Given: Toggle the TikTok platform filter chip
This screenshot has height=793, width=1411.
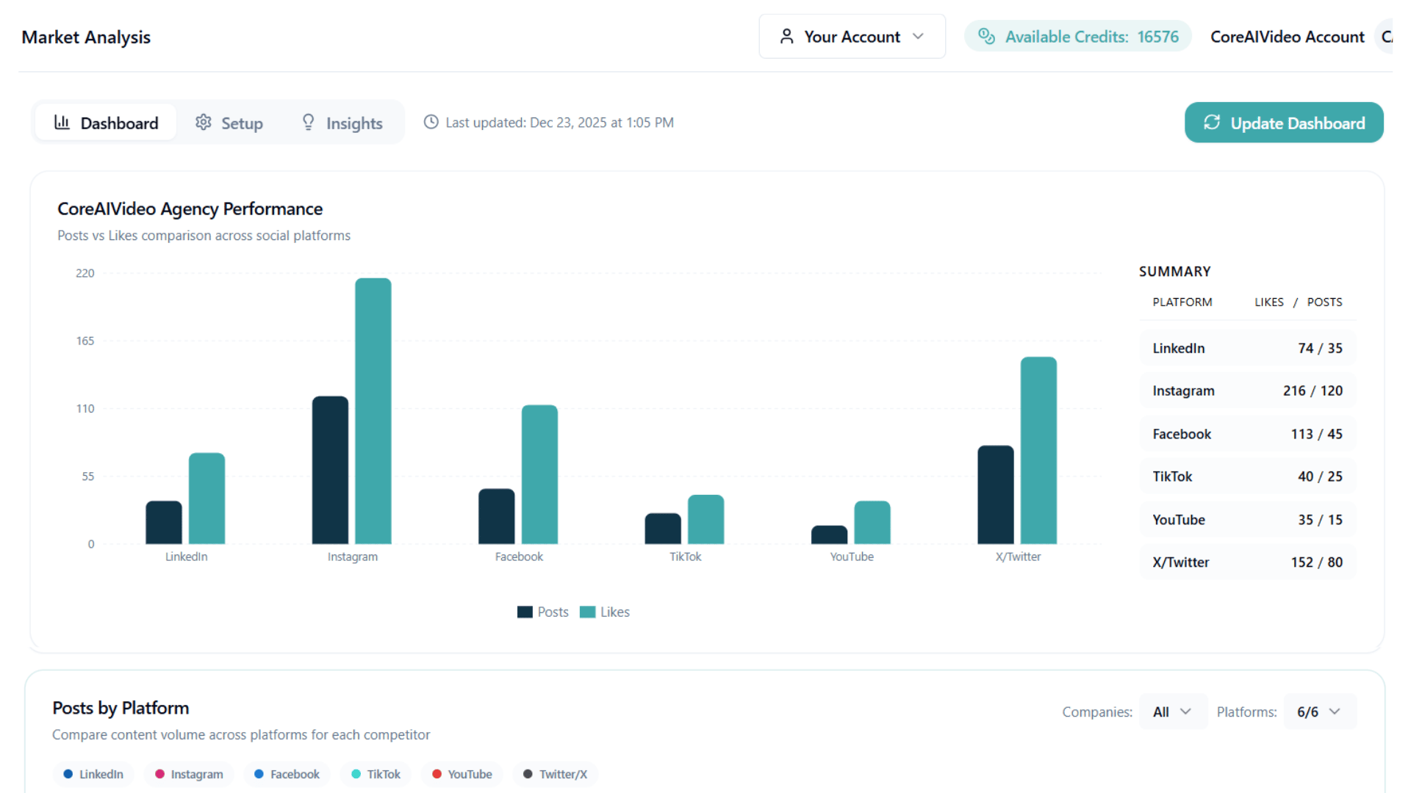Looking at the screenshot, I should tap(376, 774).
